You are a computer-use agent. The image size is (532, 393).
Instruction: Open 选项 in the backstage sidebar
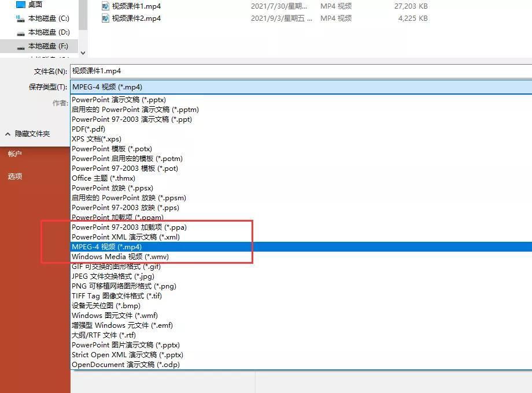14,177
